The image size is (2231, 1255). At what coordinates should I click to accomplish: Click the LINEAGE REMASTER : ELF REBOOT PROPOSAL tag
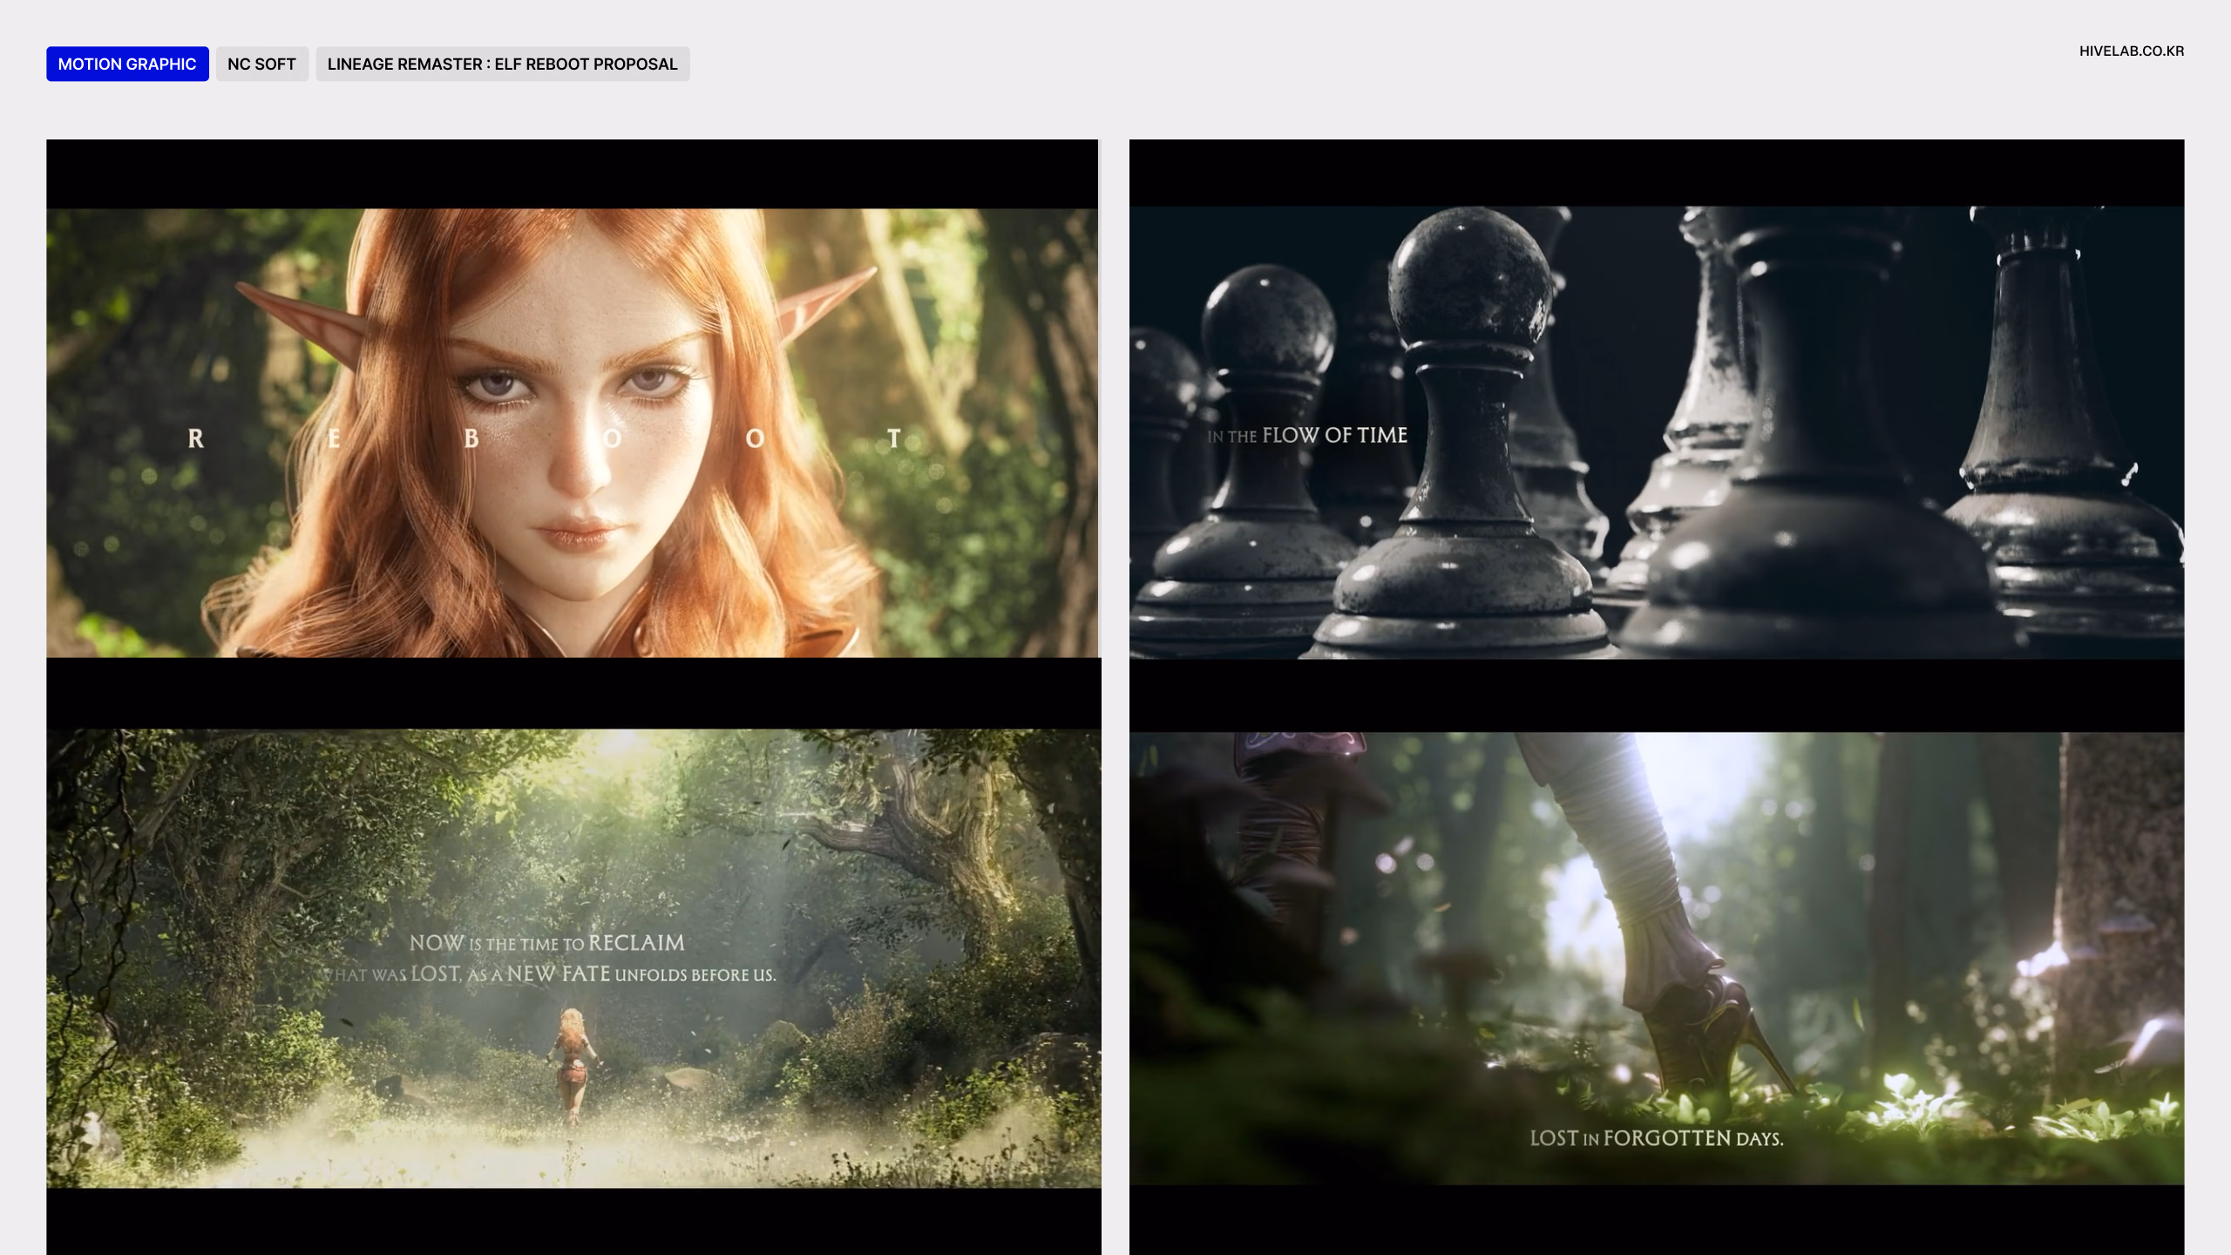coord(503,64)
